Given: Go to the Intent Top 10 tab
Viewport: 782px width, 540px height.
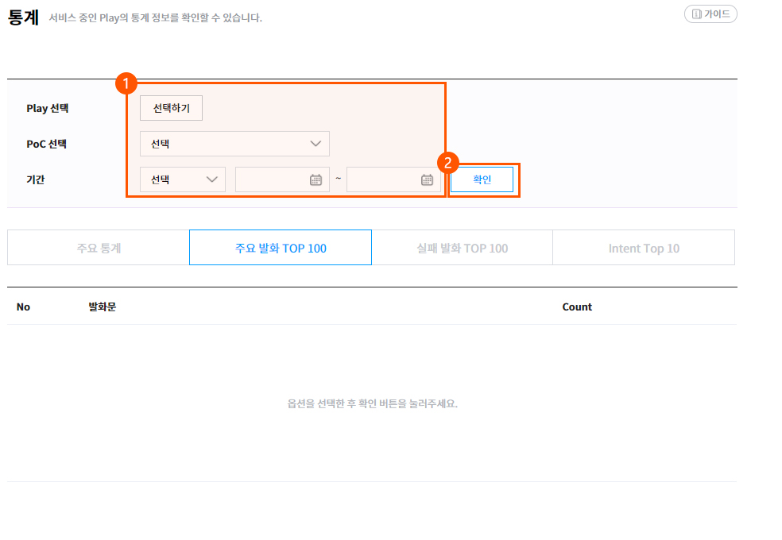Looking at the screenshot, I should click(644, 248).
